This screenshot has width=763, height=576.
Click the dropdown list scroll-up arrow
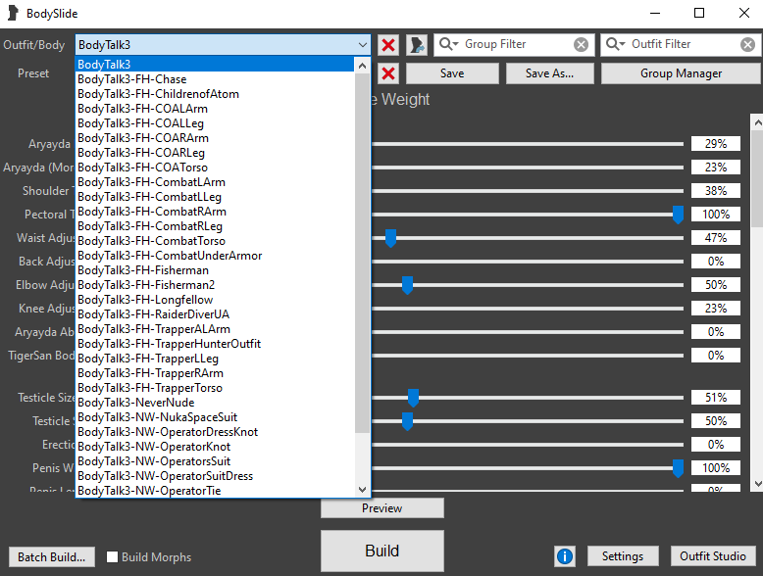click(x=362, y=66)
